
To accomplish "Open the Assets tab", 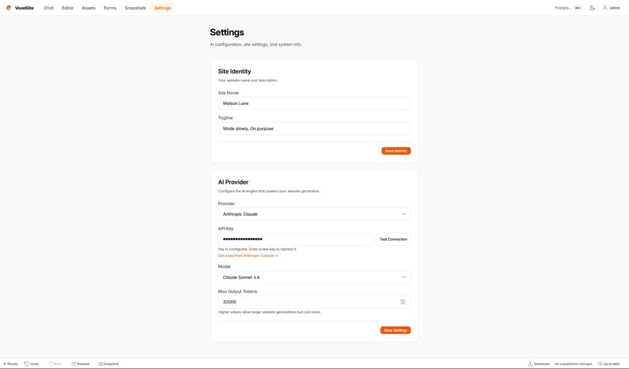I will (89, 8).
